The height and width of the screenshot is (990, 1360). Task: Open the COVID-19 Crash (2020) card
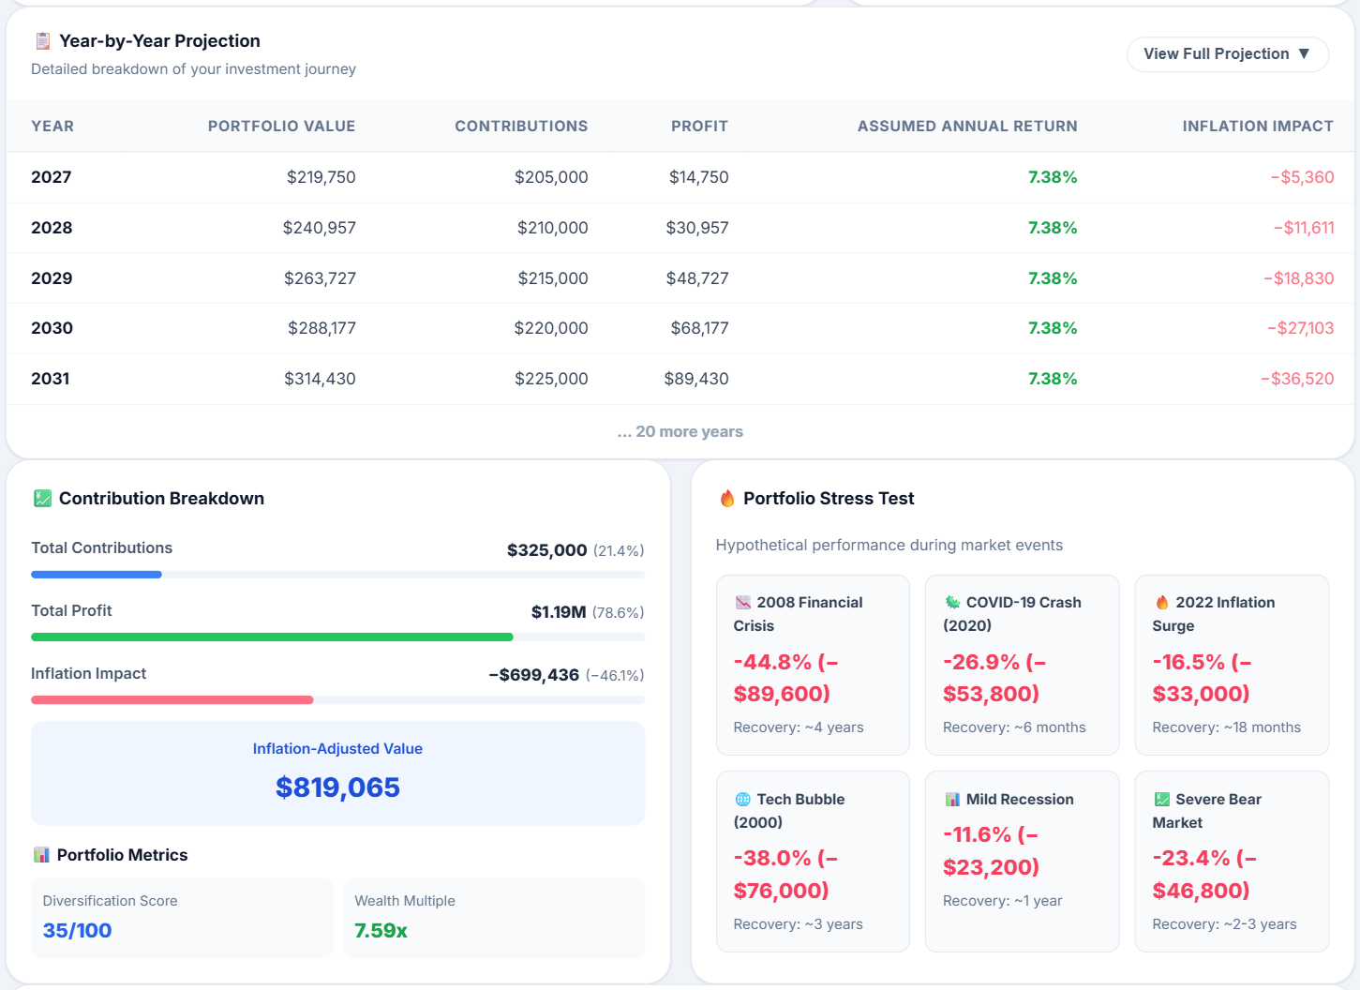1022,665
